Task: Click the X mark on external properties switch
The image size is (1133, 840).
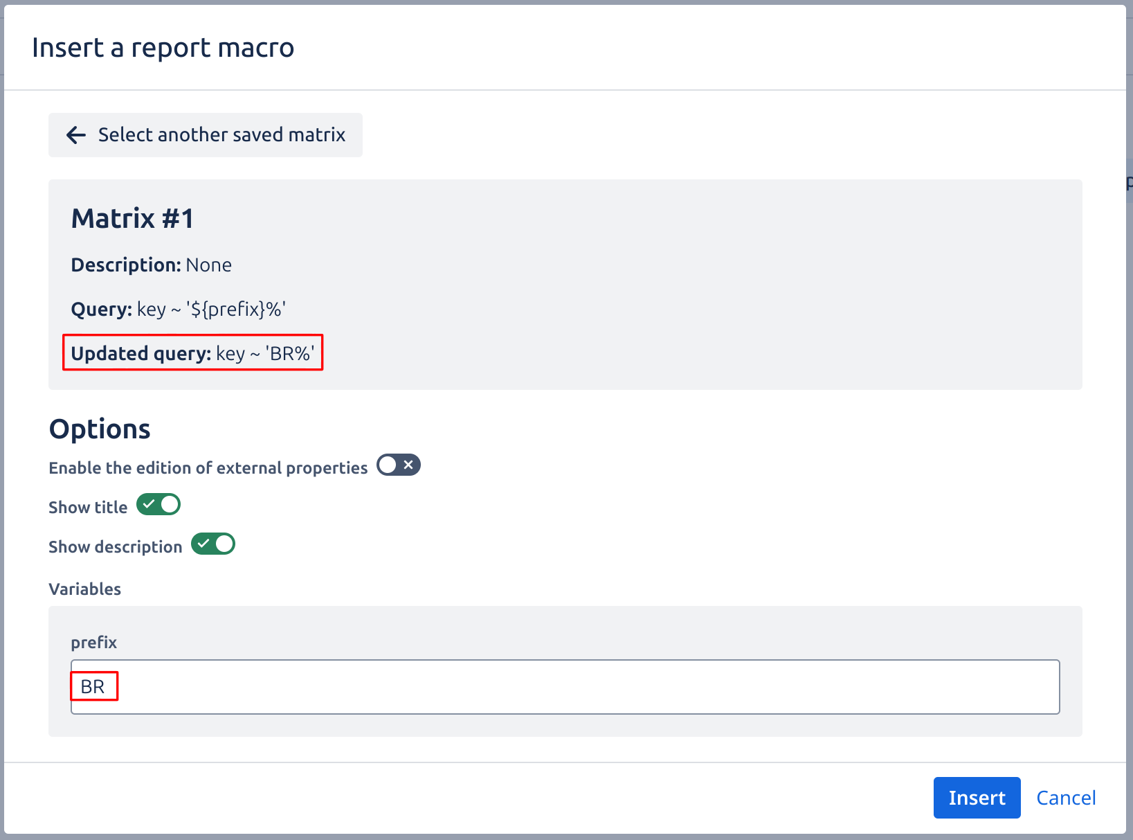Action: click(408, 465)
